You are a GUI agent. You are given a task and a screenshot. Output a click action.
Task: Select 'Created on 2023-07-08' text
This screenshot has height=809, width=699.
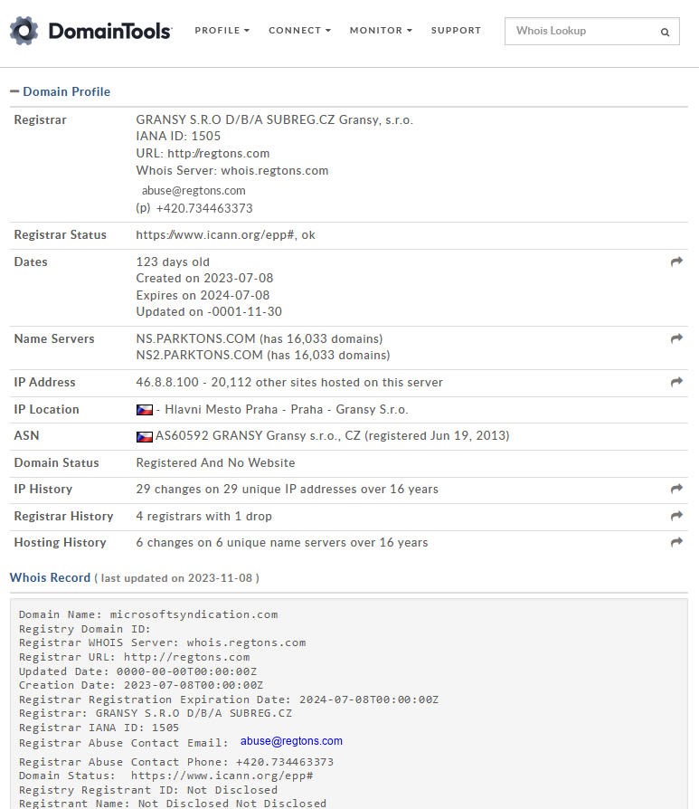[x=204, y=278]
